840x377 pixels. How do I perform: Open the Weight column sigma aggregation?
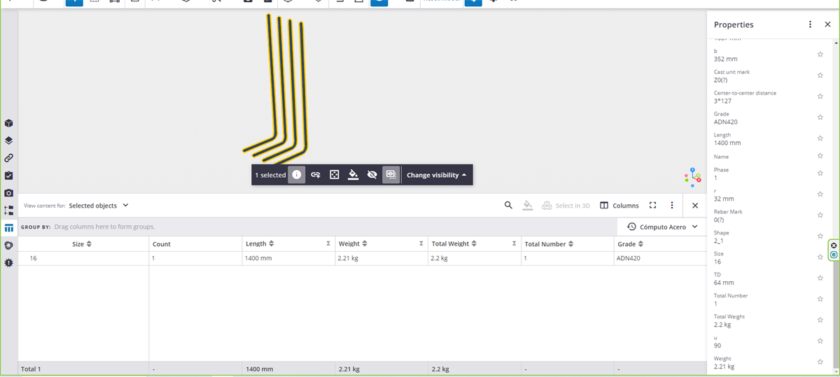421,244
